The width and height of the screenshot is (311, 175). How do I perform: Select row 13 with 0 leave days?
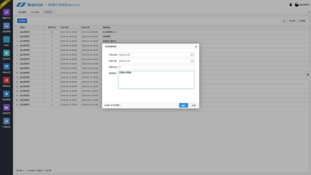click(x=58, y=86)
